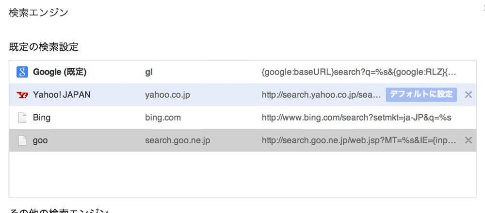Edit the search.goo.ne.jp keyword field
Screen dimensions: 485x213
[178, 141]
